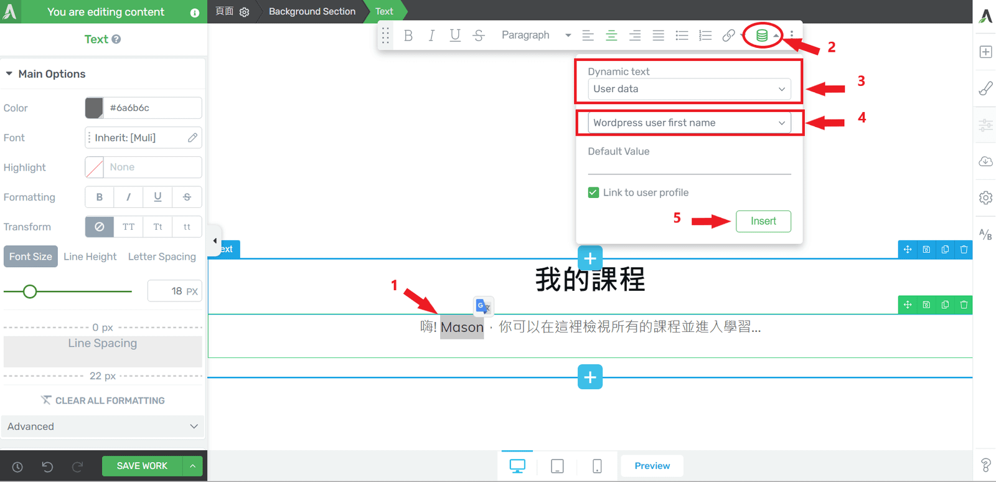Open the Paragraph style dropdown

pos(536,35)
